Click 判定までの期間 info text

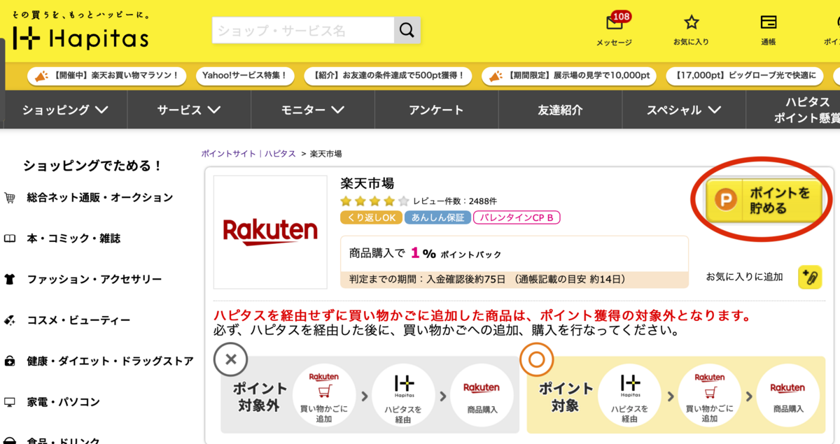coord(487,279)
